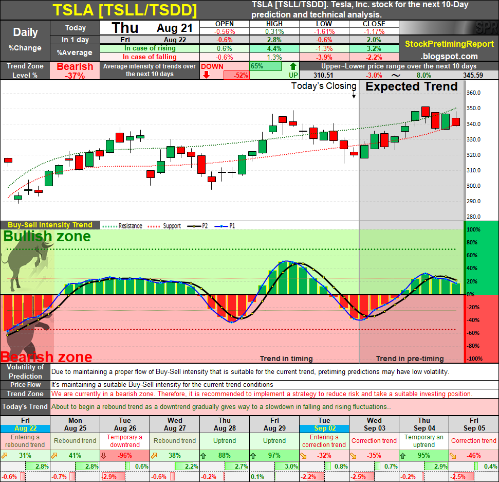Click the TSLA [TSLL/TSDD] yellow title
This screenshot has width=499, height=482.
124,10
